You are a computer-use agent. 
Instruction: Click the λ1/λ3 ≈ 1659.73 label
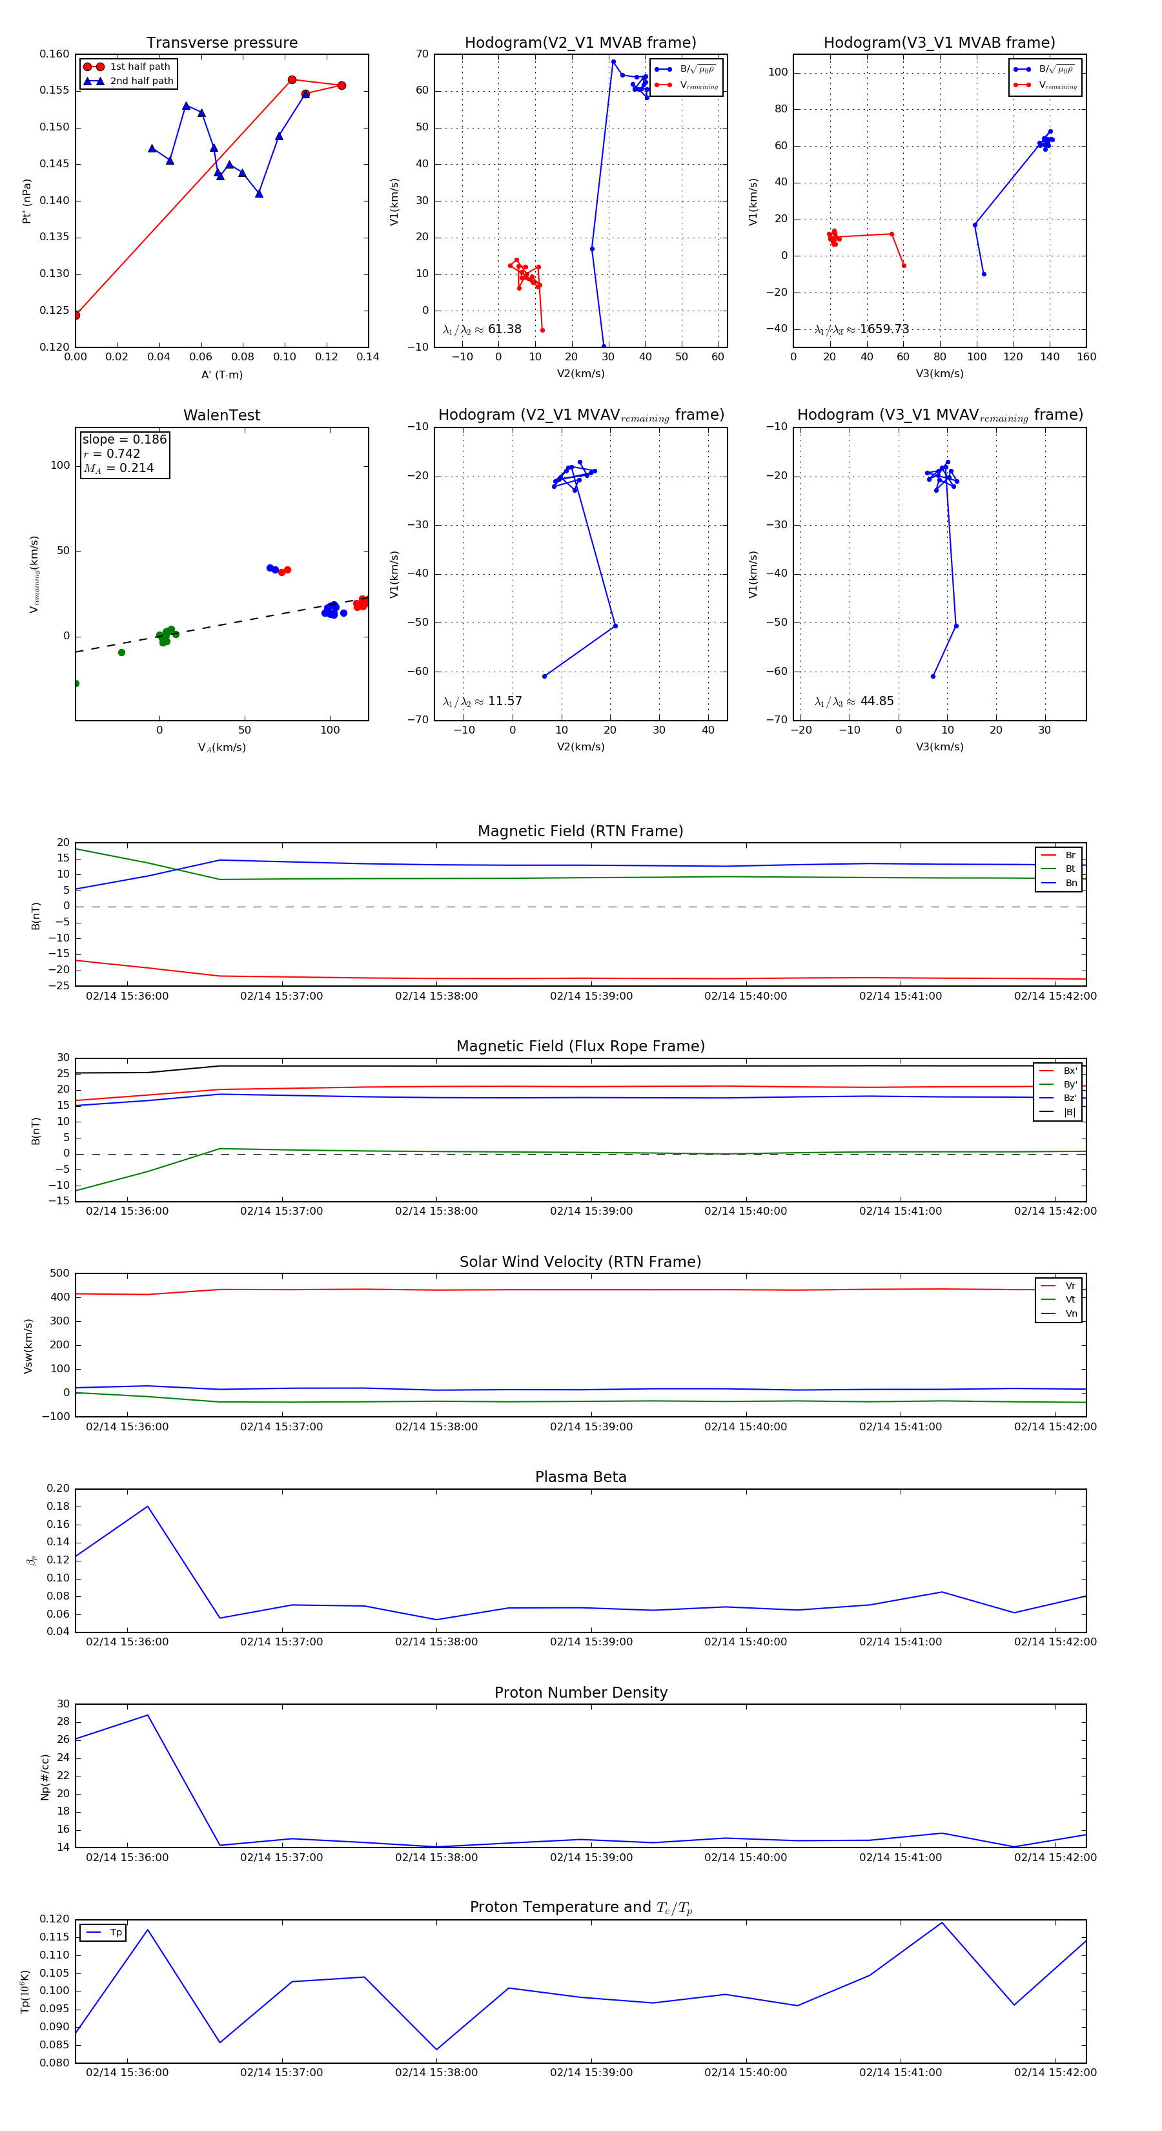coord(862,329)
